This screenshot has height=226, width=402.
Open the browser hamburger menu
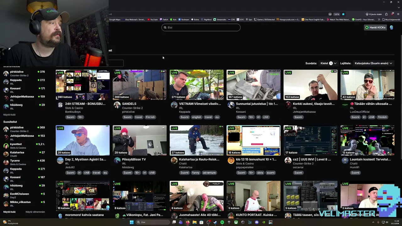click(398, 14)
